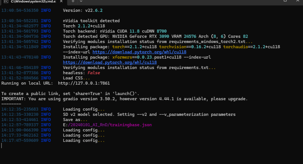Click the Save as log entry
303x164 pixels.
pyautogui.click(x=75, y=120)
